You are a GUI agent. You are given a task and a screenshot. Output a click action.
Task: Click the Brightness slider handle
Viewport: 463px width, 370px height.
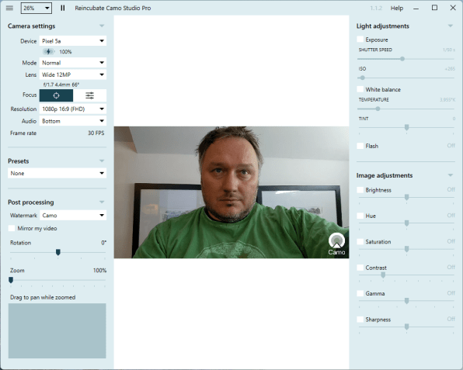tap(406, 197)
